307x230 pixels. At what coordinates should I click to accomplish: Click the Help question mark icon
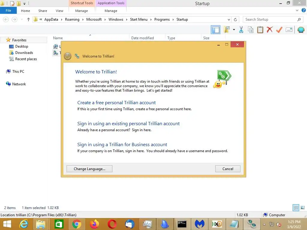303,10
